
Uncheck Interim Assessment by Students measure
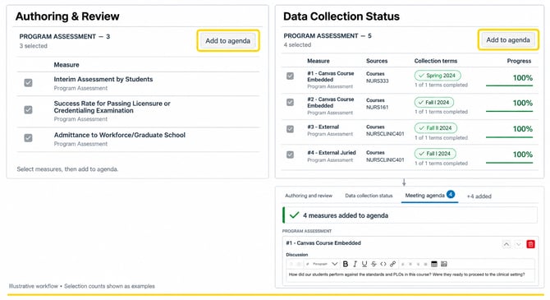(x=29, y=82)
